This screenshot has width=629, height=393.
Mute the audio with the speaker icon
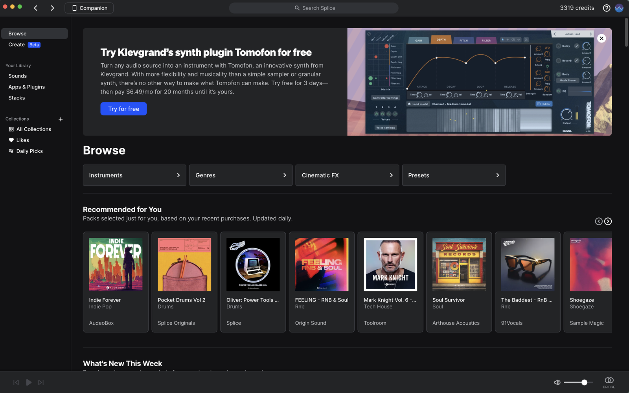[x=557, y=382]
